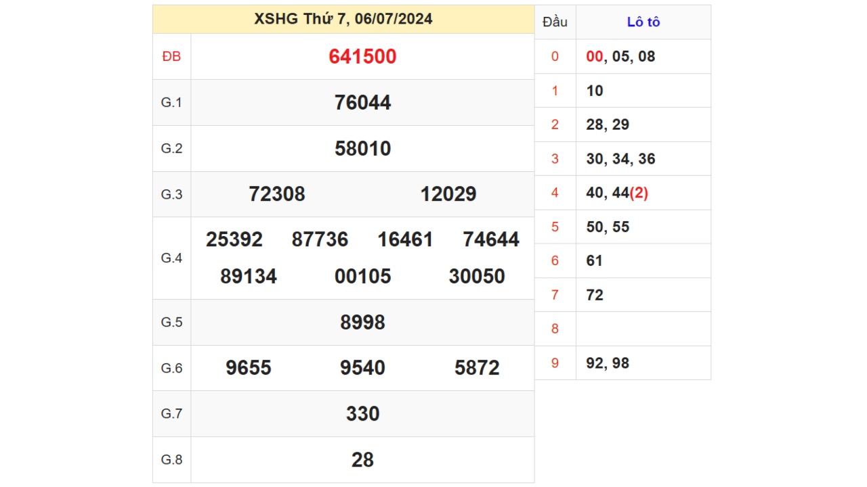Click the G.8 row label
Screen dimensions: 867x487
tap(172, 460)
